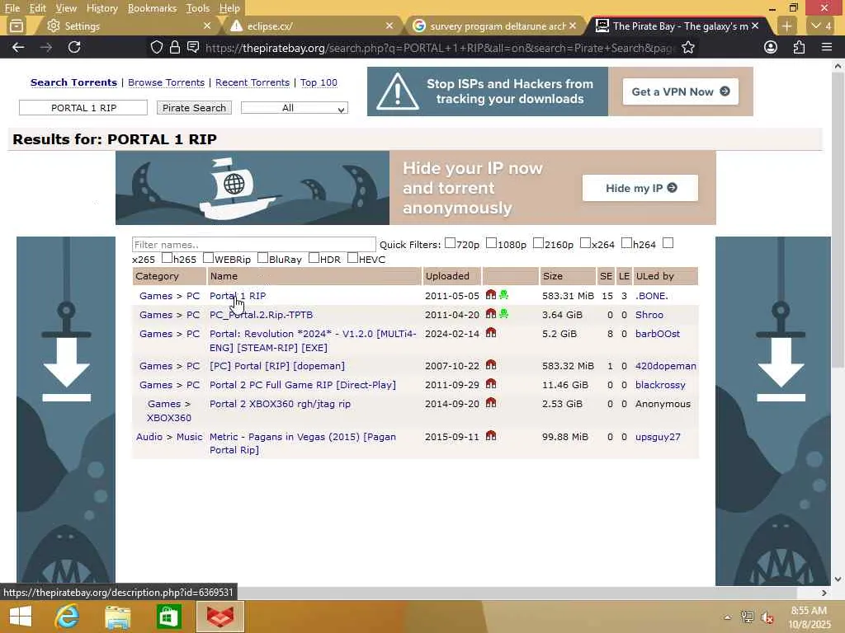The width and height of the screenshot is (845, 633).
Task: Open the Extensions puzzle icon
Action: (799, 47)
